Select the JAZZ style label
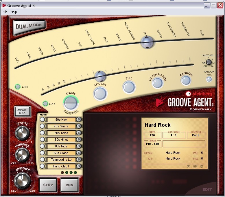 tap(17, 60)
